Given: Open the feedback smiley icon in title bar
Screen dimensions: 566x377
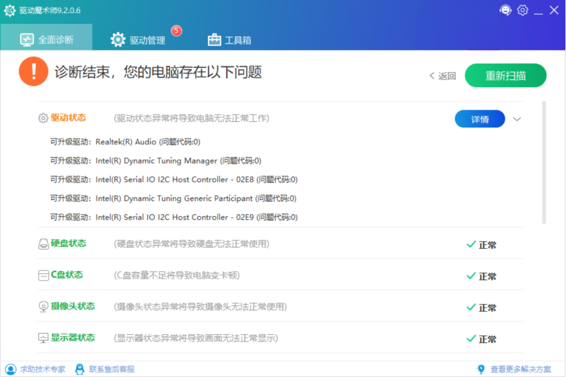Looking at the screenshot, I should click(x=505, y=10).
